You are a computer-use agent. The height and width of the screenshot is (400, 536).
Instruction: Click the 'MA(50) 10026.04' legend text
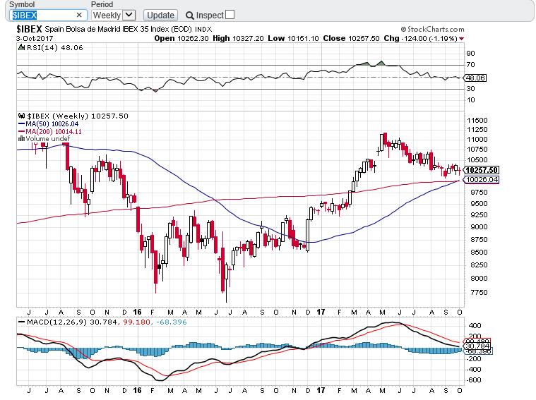point(52,123)
